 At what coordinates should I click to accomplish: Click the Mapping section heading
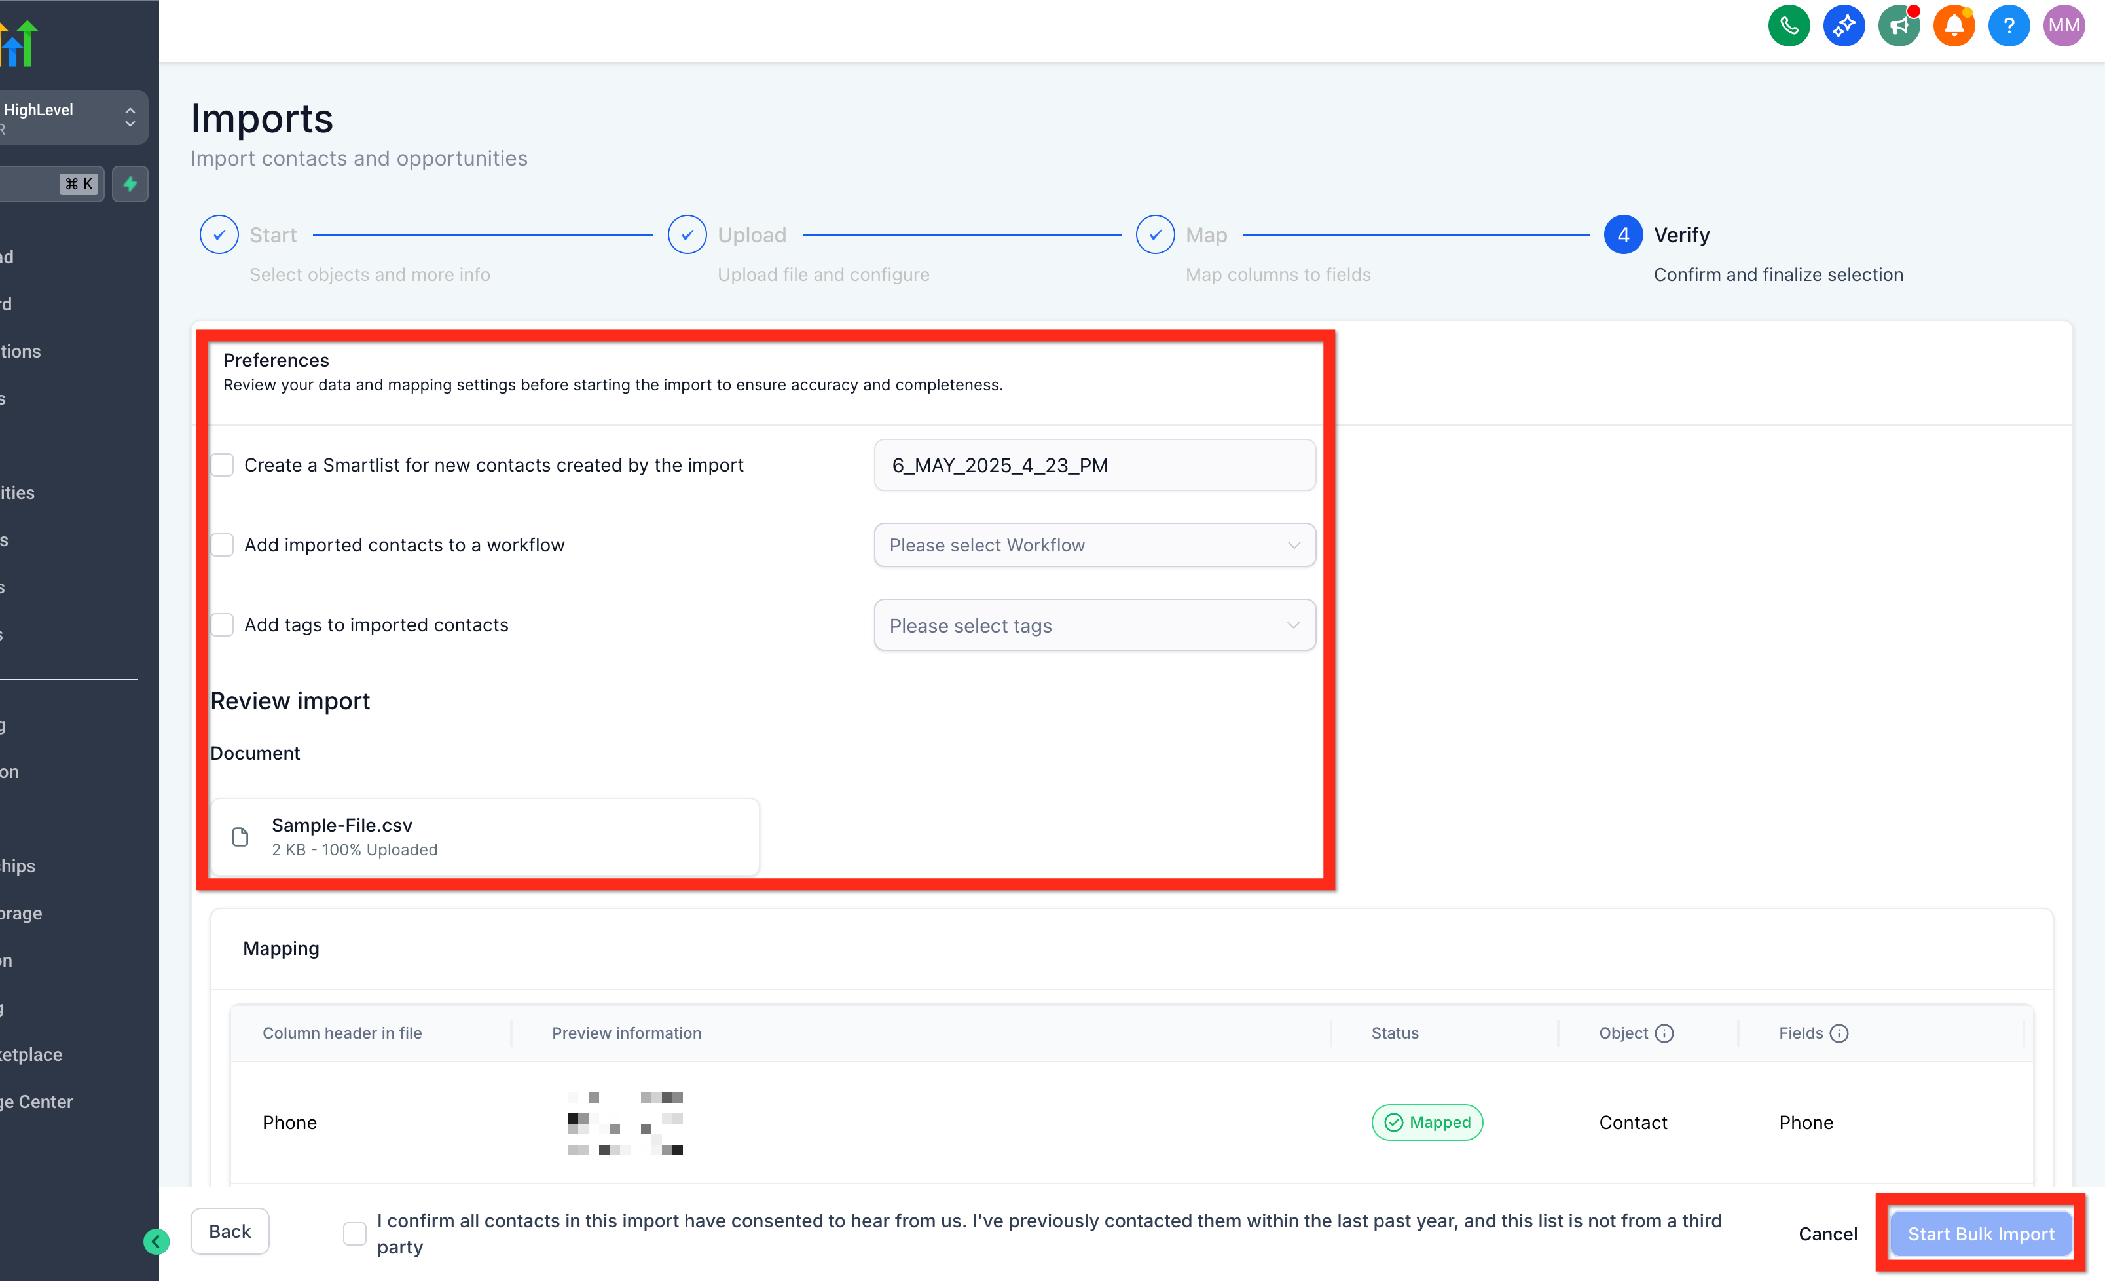(x=281, y=948)
